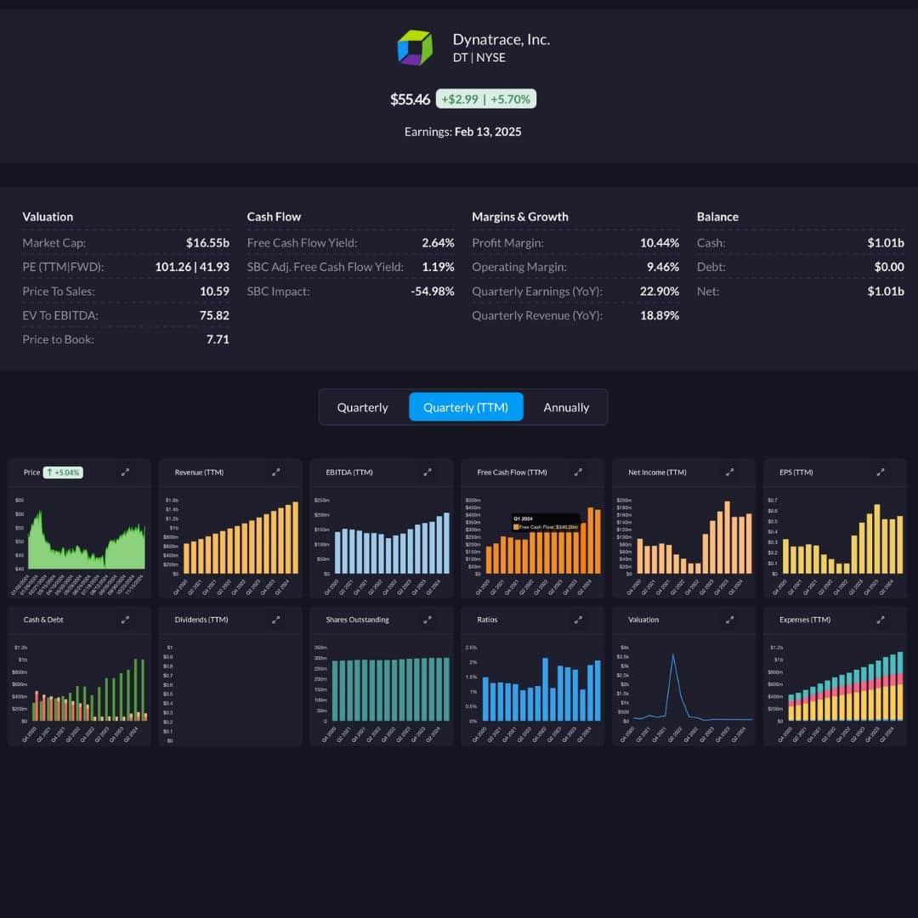This screenshot has height=918, width=918.
Task: Expand the Revenue (TTM) chart
Action: [x=275, y=472]
